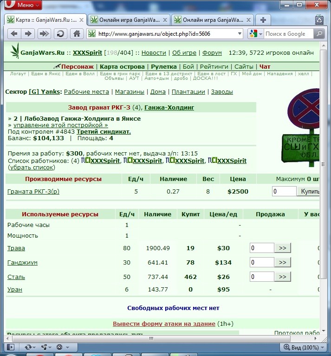The height and width of the screenshot is (356, 331).
Task: Reload the page with the refresh icon
Action: [60, 34]
